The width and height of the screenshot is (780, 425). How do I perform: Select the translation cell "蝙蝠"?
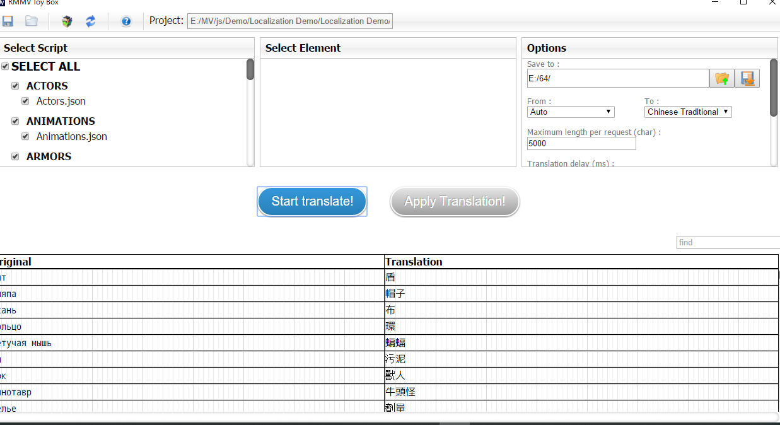click(581, 343)
